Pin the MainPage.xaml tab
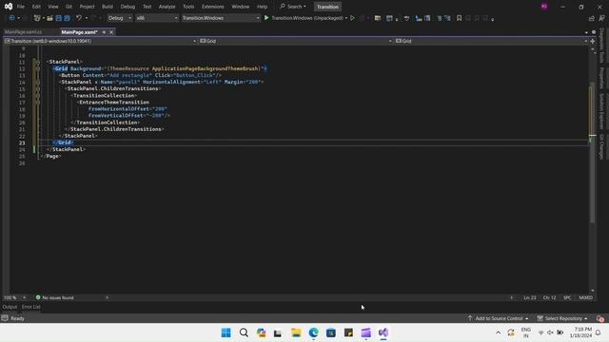This screenshot has width=609, height=342. pyautogui.click(x=104, y=32)
